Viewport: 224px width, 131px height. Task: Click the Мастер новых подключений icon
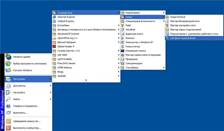(x=167, y=30)
